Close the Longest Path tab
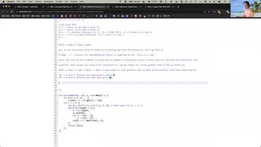The height and width of the screenshot is (147, 261). tap(173, 7)
